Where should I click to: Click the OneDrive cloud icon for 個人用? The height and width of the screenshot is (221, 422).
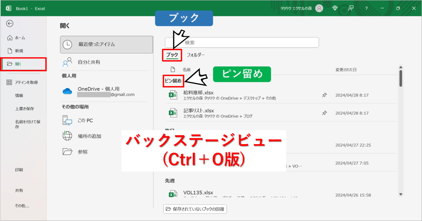67,91
